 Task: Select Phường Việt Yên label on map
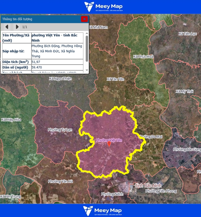coord(109,140)
